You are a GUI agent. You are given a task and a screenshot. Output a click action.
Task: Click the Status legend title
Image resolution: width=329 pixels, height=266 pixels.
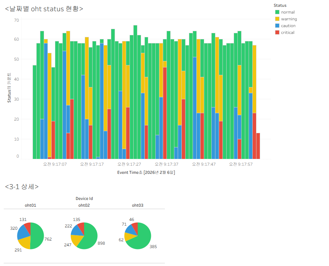[280, 5]
